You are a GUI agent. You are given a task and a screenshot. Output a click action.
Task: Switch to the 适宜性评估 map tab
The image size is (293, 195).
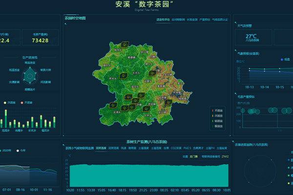pos(163,20)
